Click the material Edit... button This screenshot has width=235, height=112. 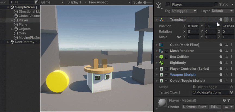pyautogui.click(x=215, y=107)
